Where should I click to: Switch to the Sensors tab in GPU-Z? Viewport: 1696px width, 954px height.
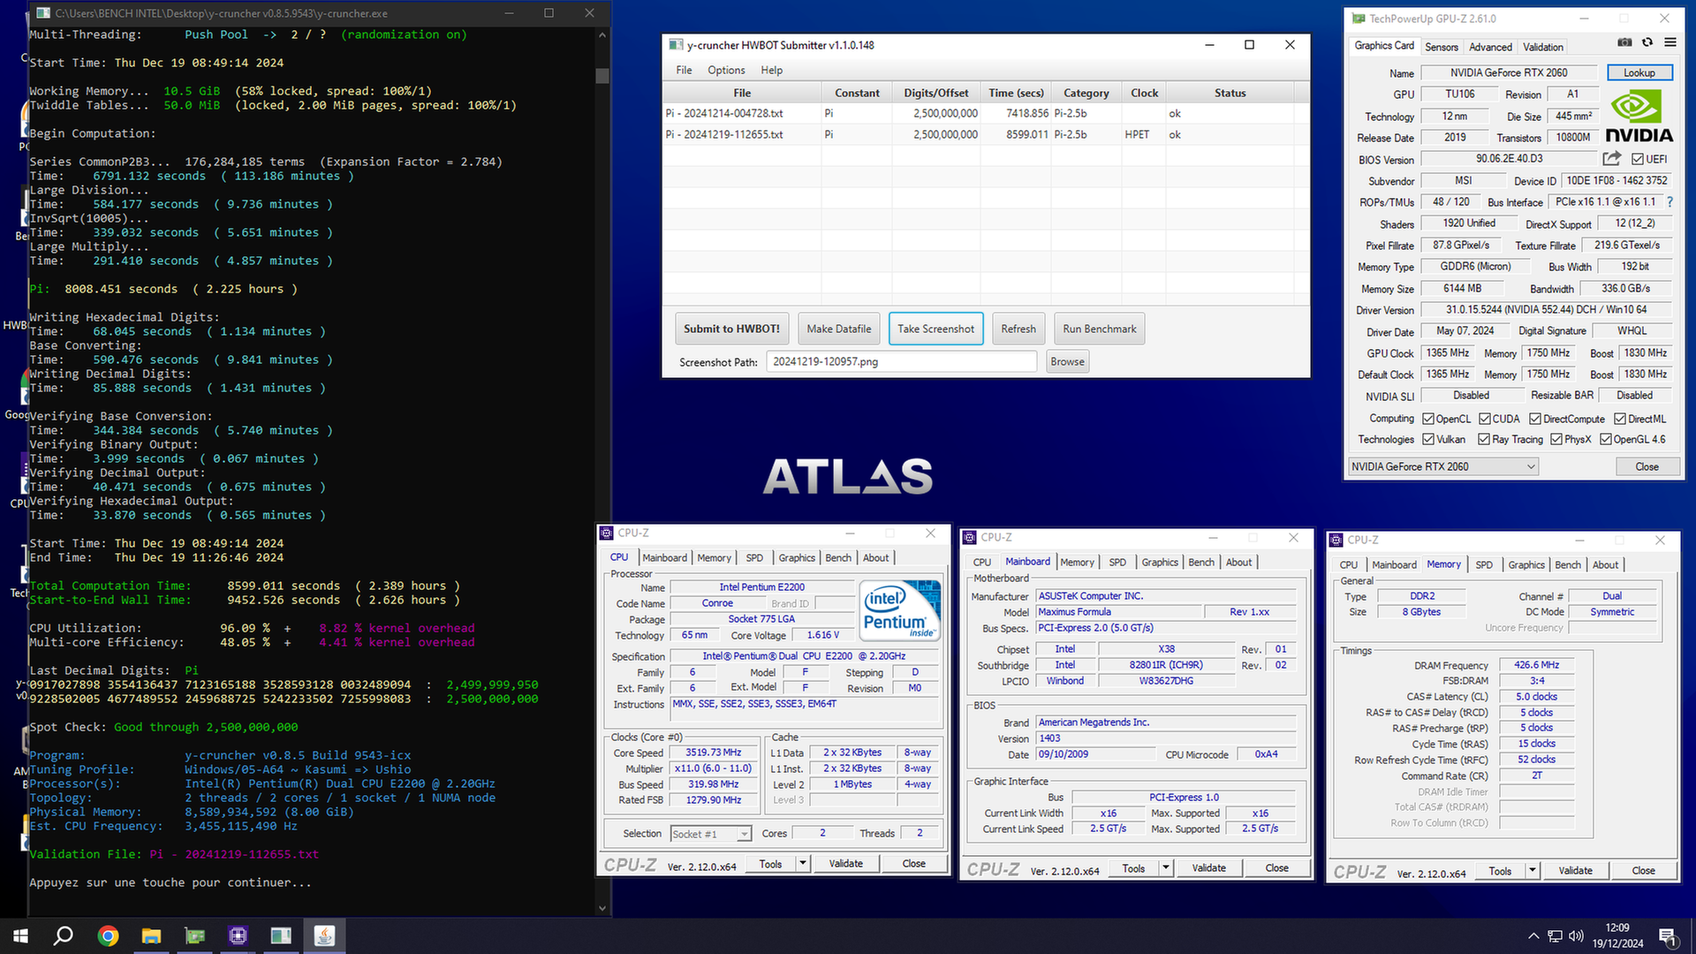point(1441,47)
